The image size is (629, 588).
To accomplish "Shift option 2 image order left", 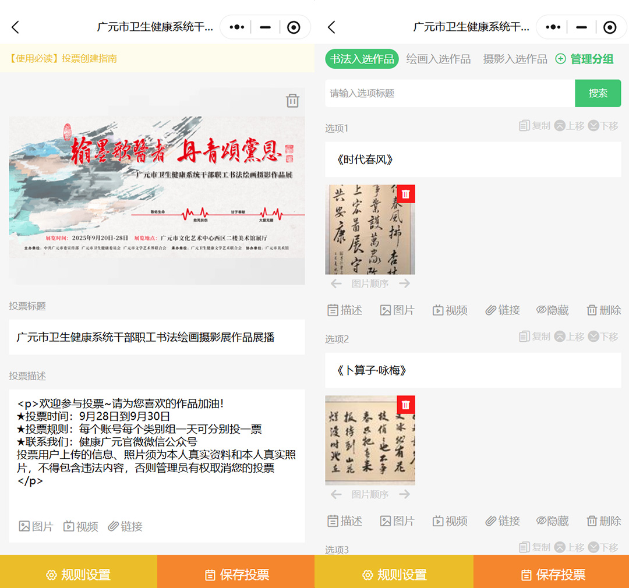I will (x=336, y=494).
